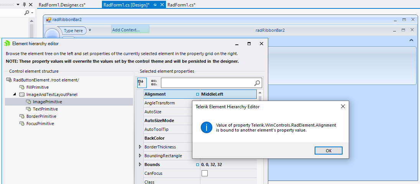The height and width of the screenshot is (184, 420).
Task: Close the Telerik Element Hierarchy Editor message box
Action: coord(343,106)
